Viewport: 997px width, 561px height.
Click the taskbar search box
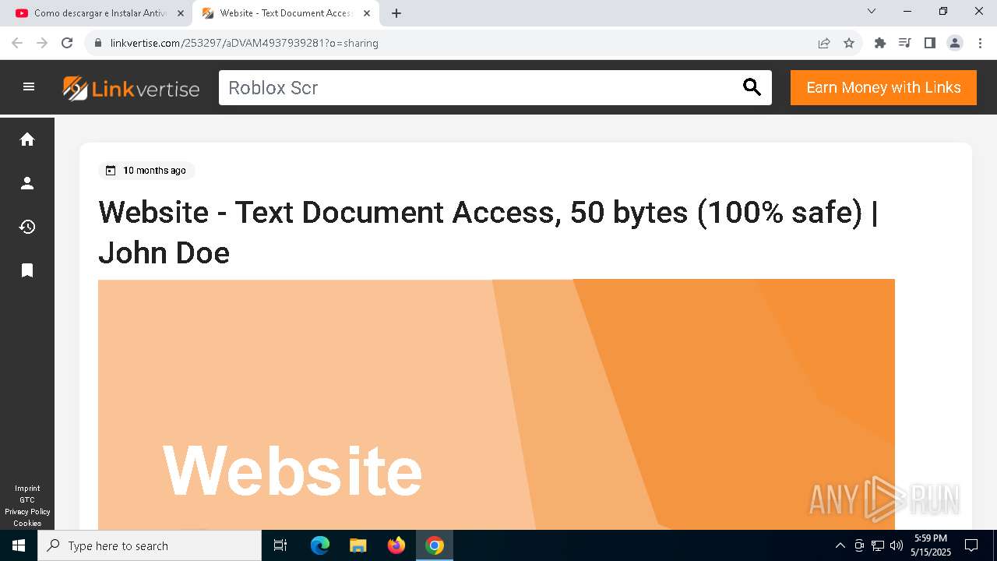[x=150, y=545]
